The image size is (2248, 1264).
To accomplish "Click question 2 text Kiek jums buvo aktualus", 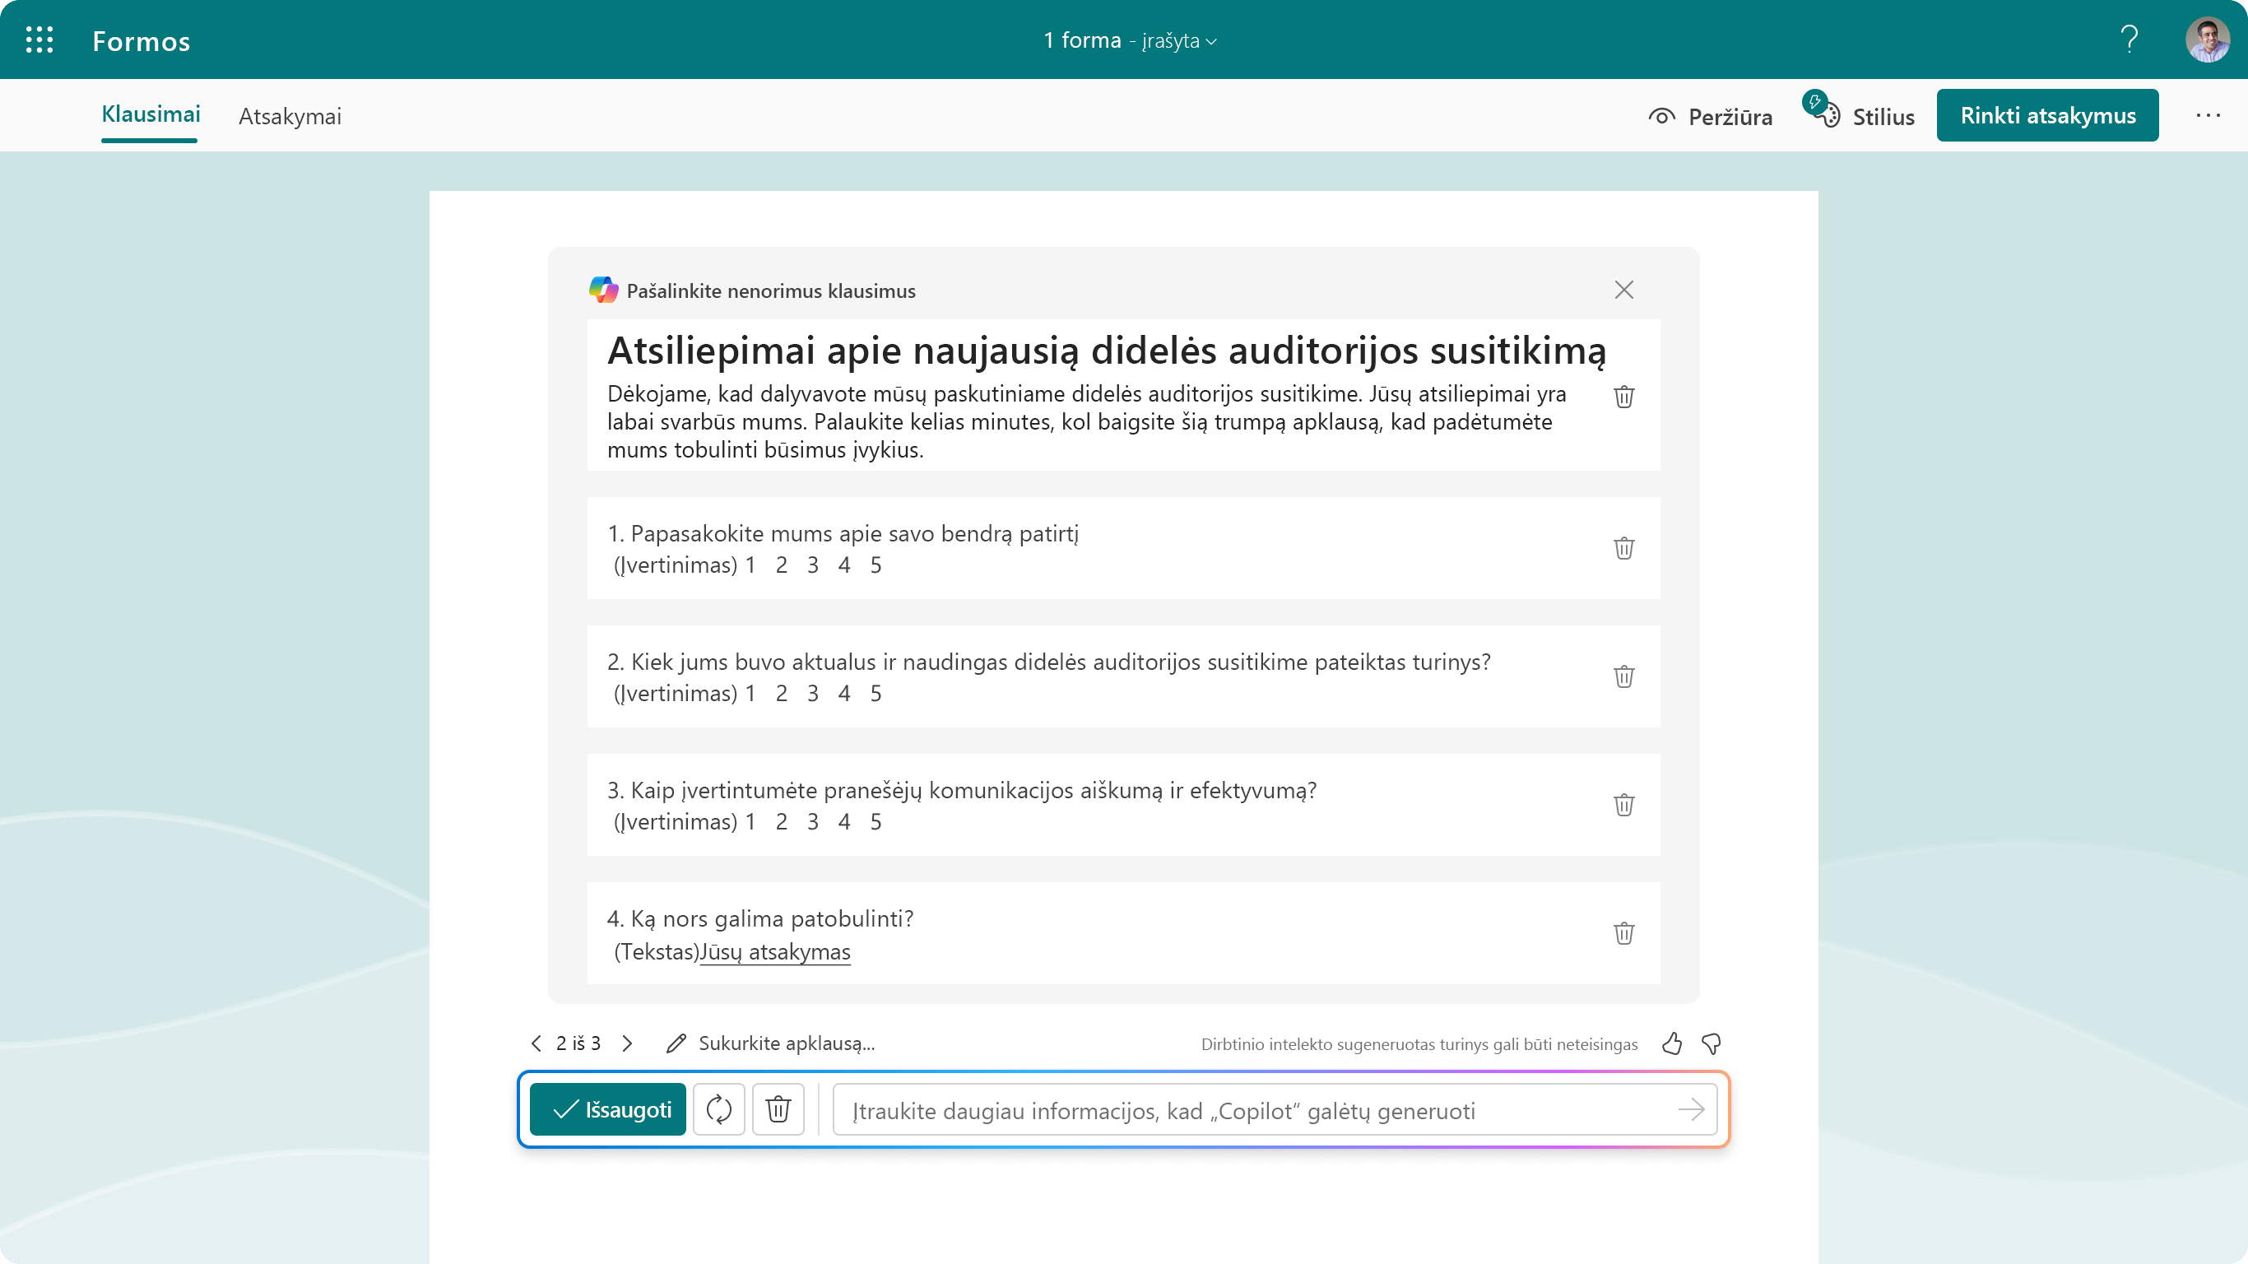I will [x=1048, y=662].
